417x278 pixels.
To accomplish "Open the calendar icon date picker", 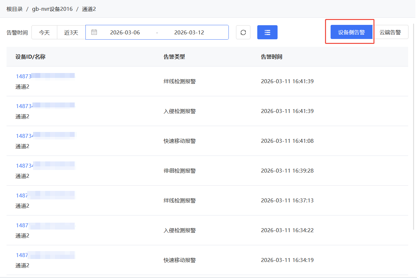I will tap(94, 32).
